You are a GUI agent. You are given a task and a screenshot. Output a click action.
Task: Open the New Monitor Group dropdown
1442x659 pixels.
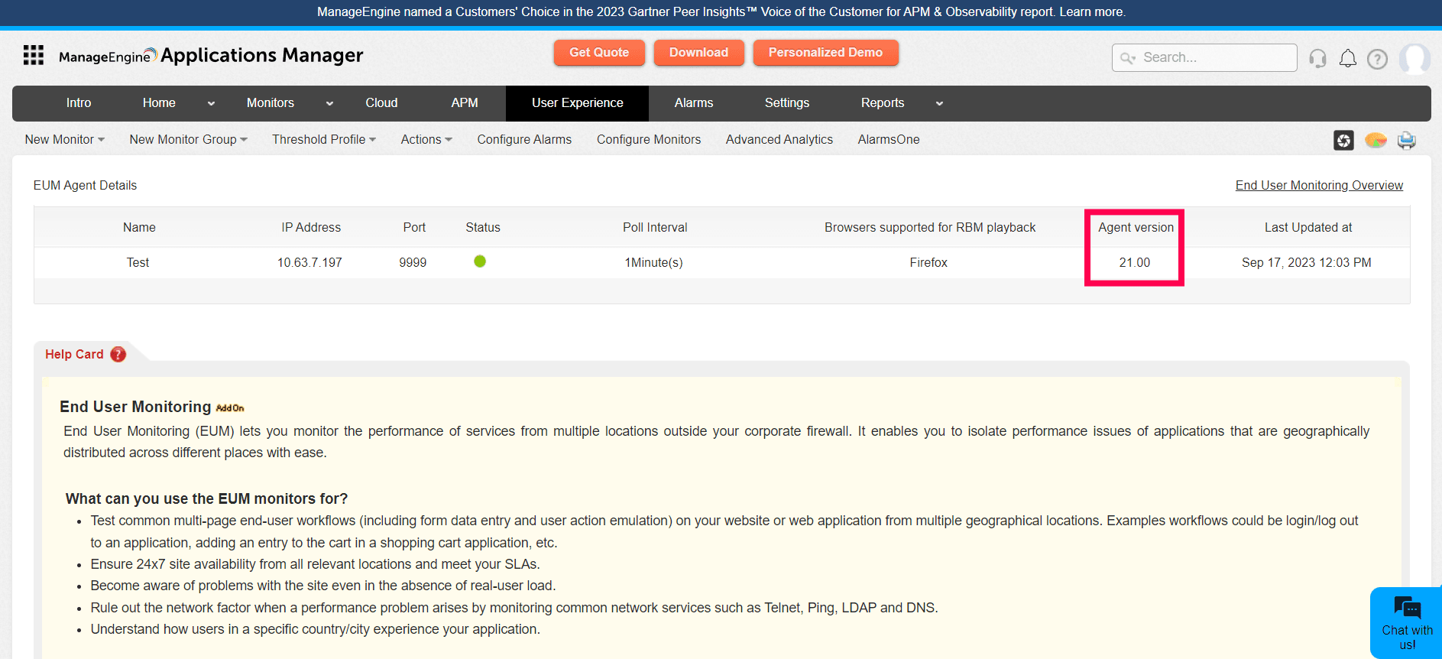coord(188,139)
